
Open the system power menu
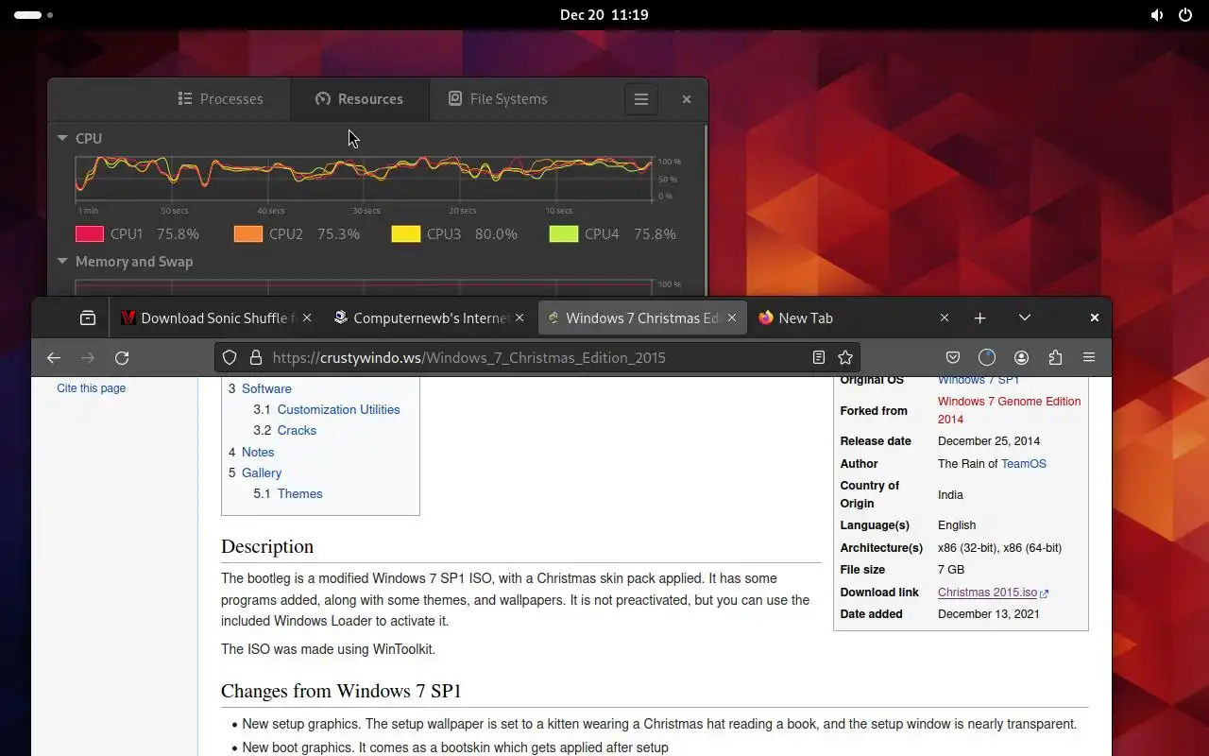tap(1185, 15)
